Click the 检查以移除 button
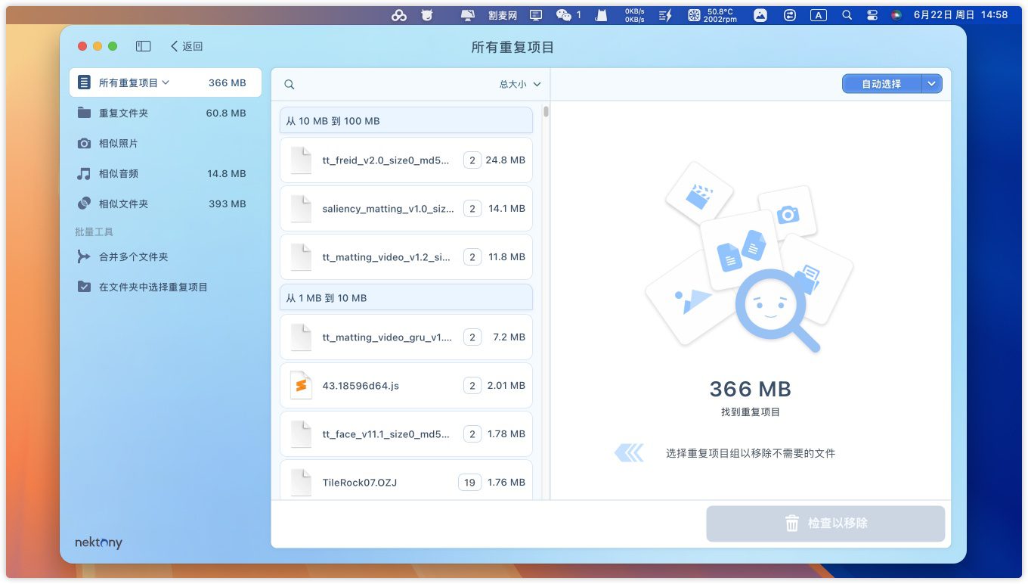The width and height of the screenshot is (1028, 584). coord(825,523)
